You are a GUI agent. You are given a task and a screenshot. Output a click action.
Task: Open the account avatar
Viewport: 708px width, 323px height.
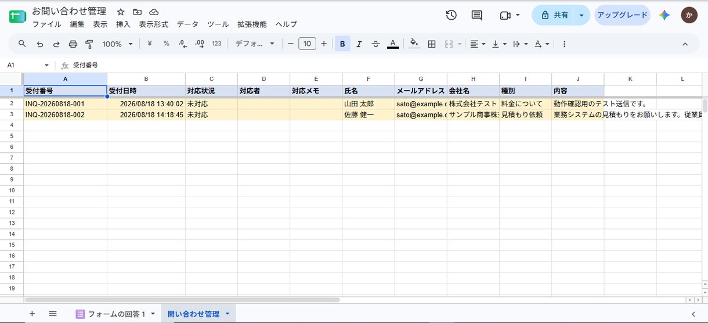(689, 15)
